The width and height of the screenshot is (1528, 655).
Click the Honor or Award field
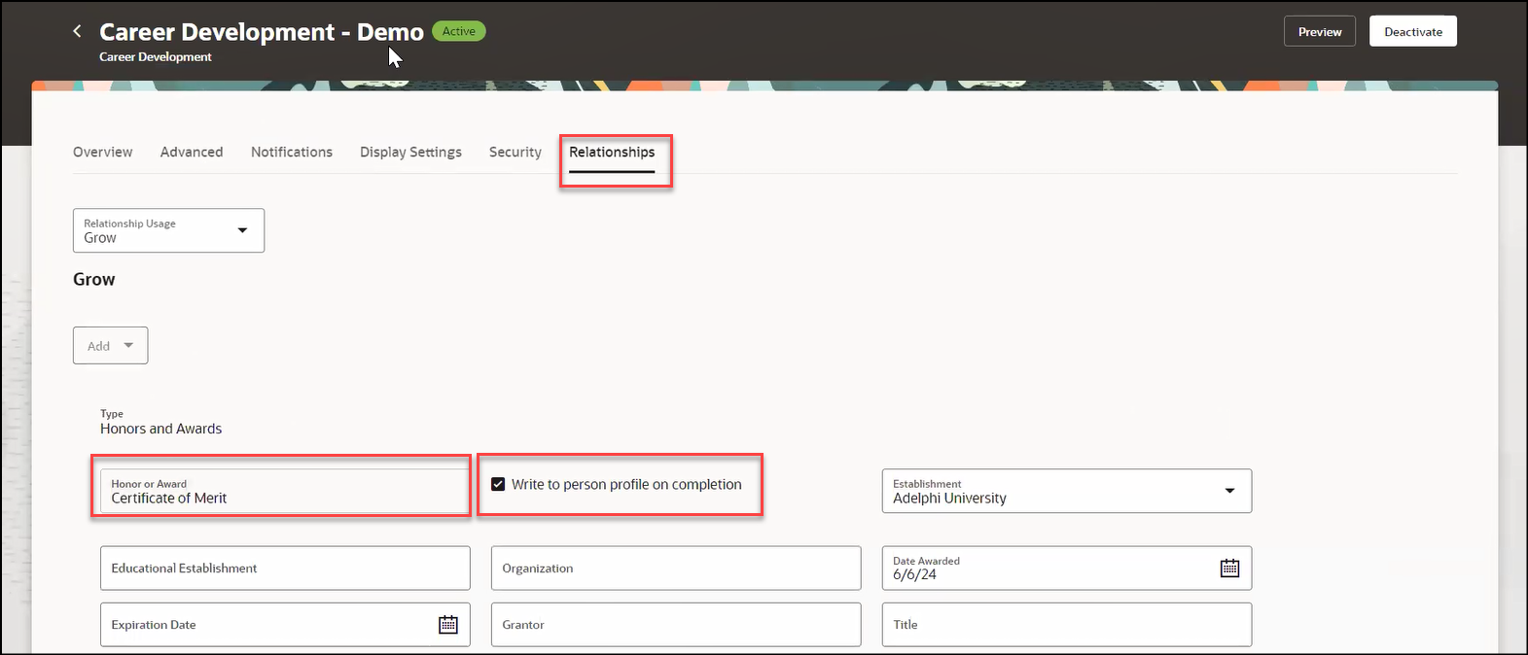pyautogui.click(x=285, y=491)
